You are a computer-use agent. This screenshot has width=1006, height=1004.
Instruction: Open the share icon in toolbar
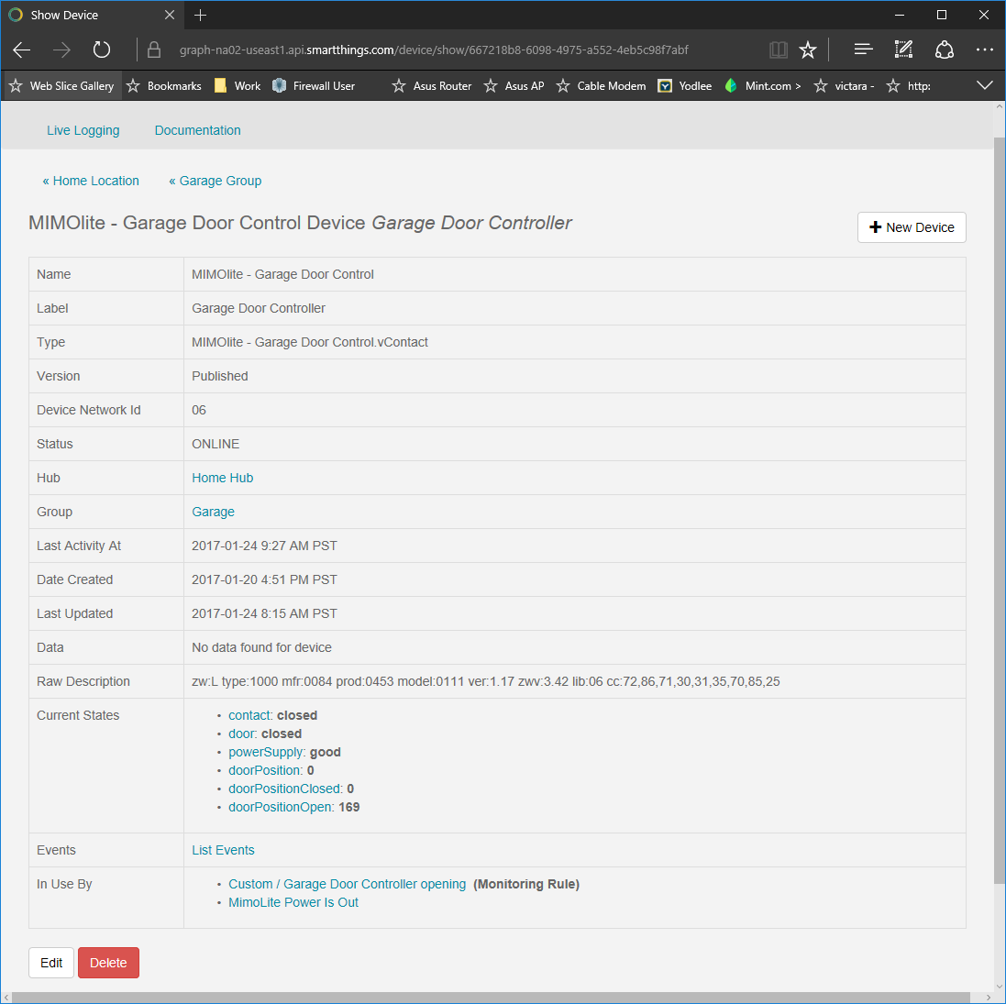(x=944, y=50)
